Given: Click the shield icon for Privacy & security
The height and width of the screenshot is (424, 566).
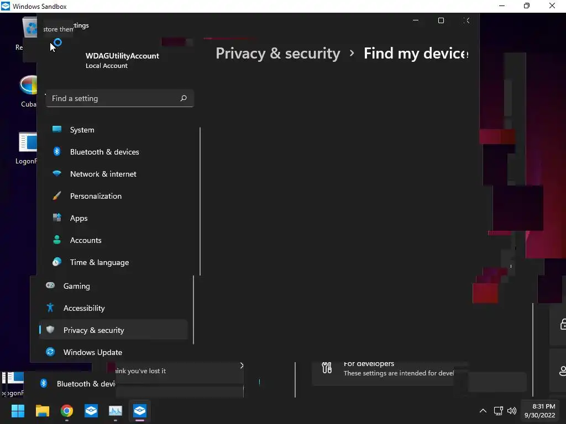Looking at the screenshot, I should tap(50, 330).
